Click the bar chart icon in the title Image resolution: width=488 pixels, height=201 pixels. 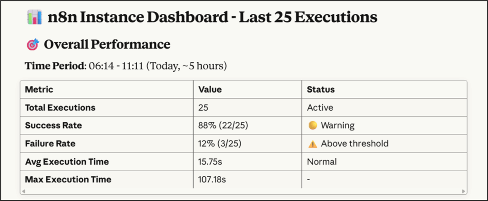coord(34,18)
